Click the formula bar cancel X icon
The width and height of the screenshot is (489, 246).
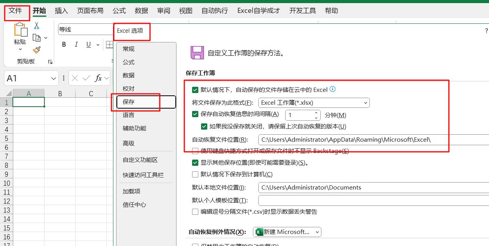click(75, 78)
